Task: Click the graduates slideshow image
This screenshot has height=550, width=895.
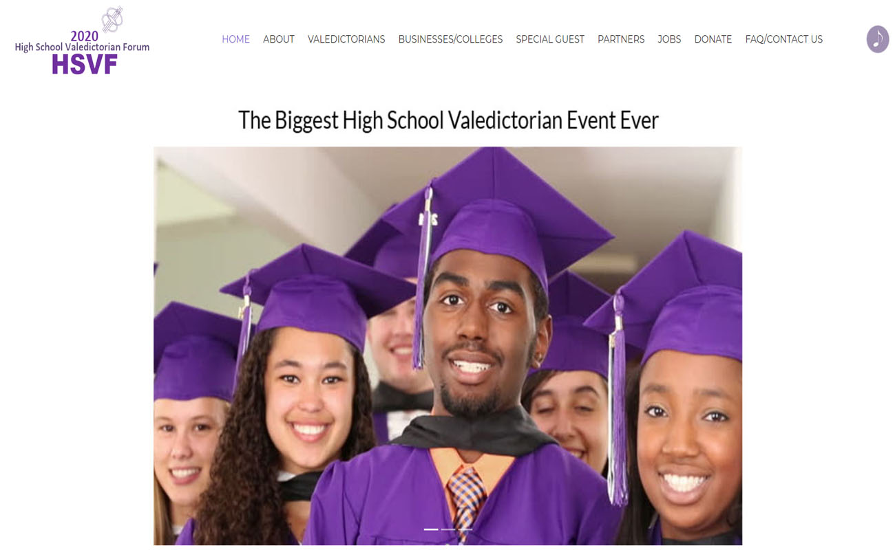Action: (x=447, y=346)
